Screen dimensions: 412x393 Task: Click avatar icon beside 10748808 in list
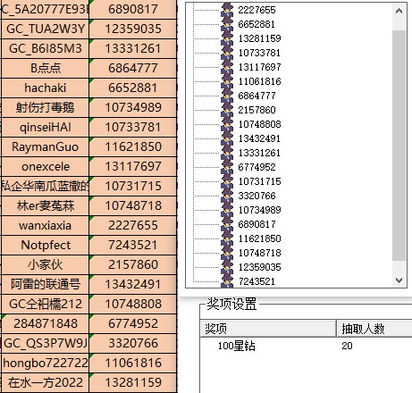(227, 124)
